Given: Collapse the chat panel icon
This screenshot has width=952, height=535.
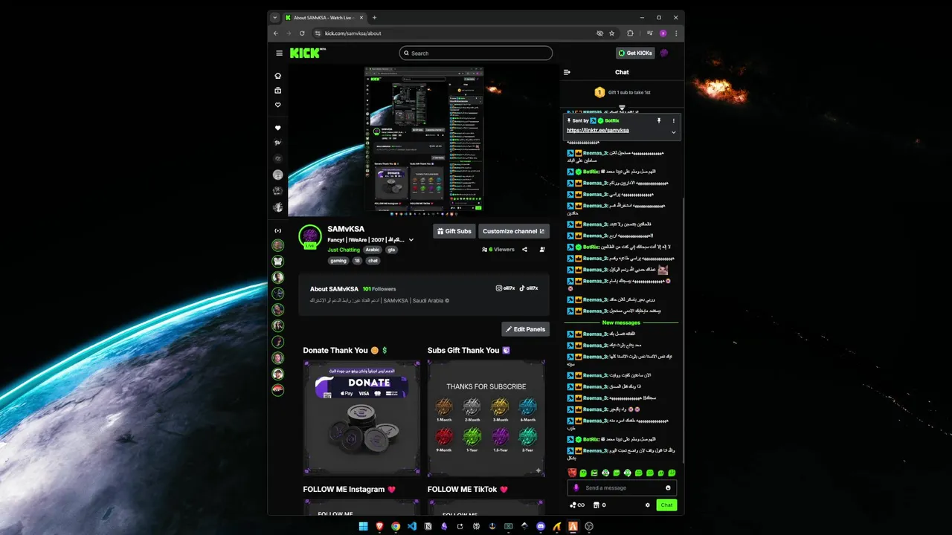Looking at the screenshot, I should point(567,72).
